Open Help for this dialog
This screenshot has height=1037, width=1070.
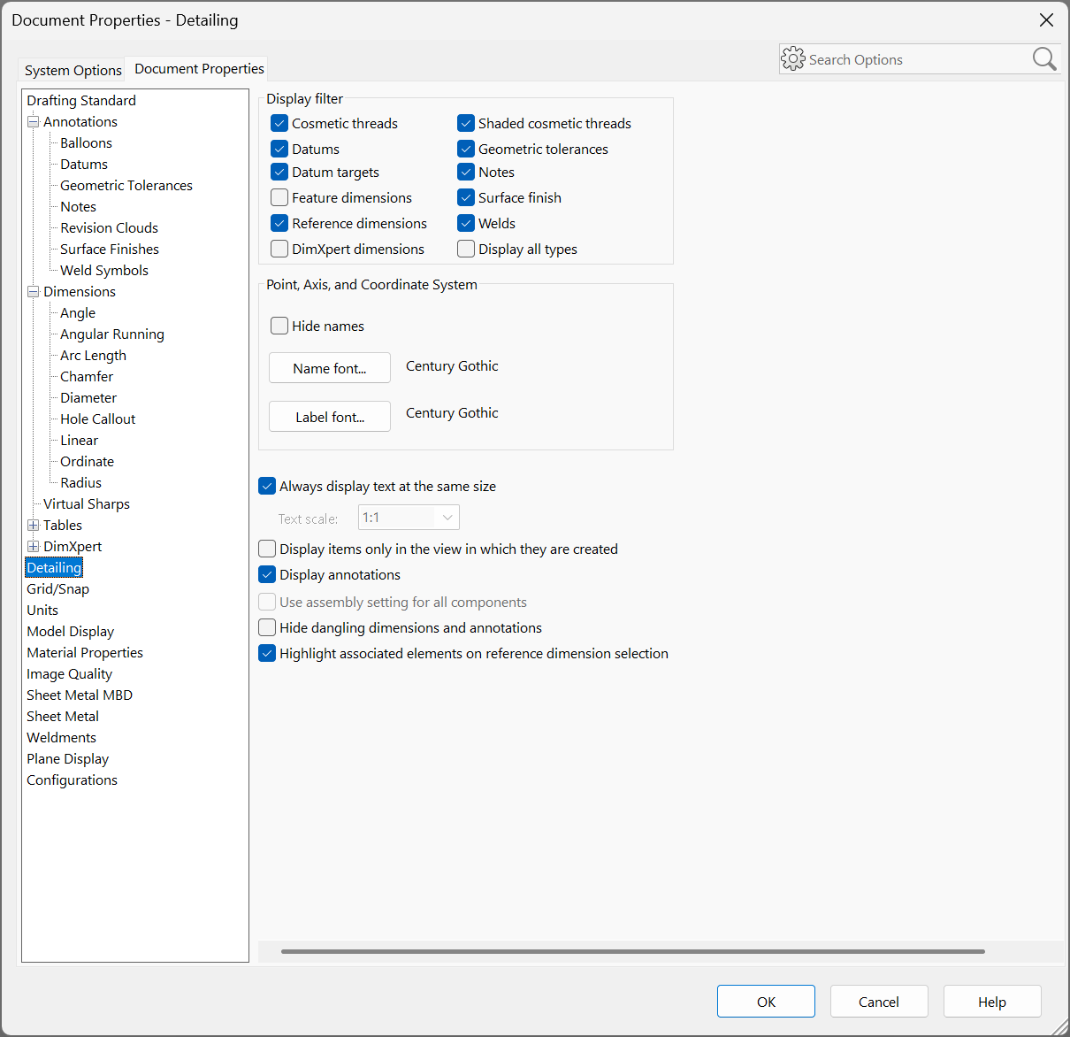(992, 1002)
